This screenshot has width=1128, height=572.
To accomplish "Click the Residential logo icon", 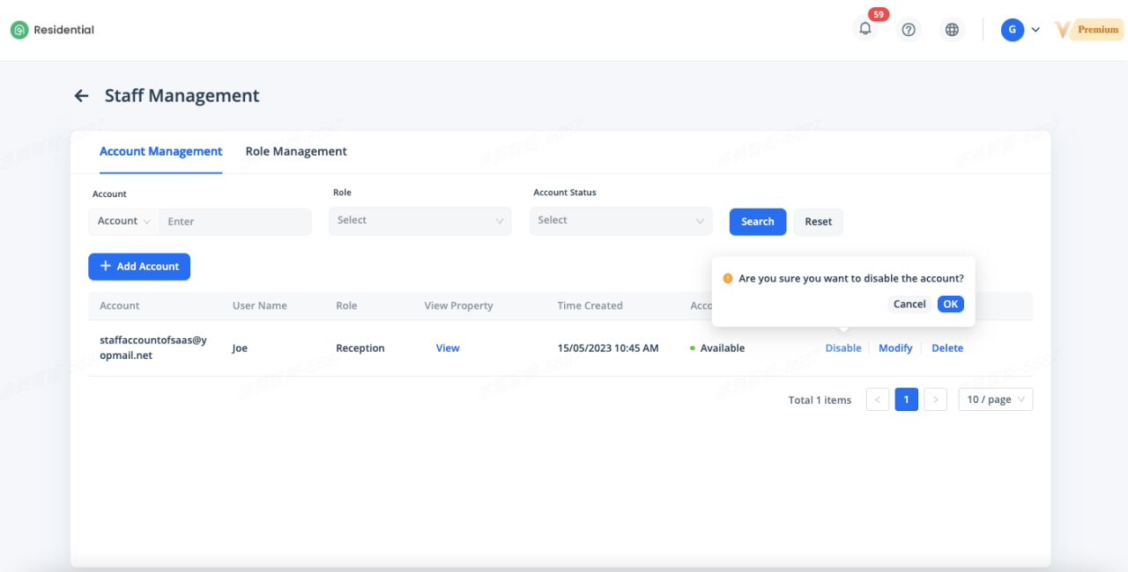I will 19,30.
